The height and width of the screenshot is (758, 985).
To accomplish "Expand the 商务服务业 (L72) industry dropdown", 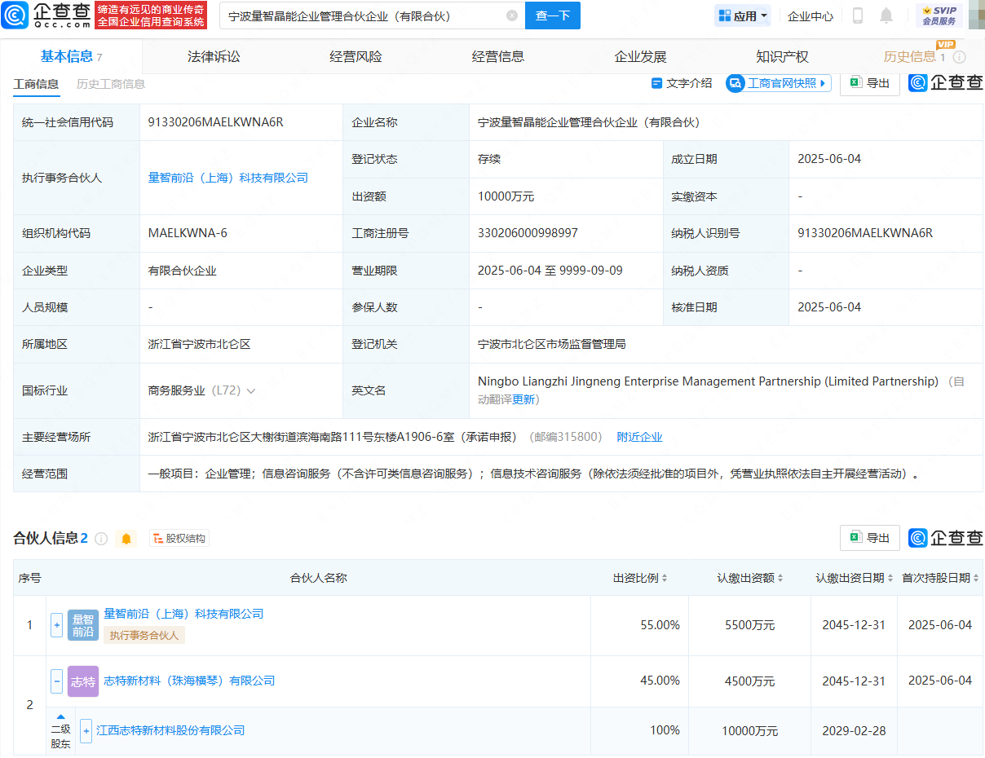I will coord(250,390).
